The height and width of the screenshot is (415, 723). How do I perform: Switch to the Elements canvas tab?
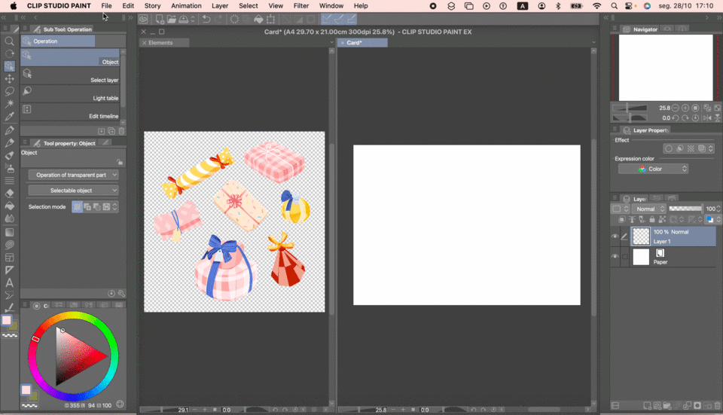click(160, 43)
